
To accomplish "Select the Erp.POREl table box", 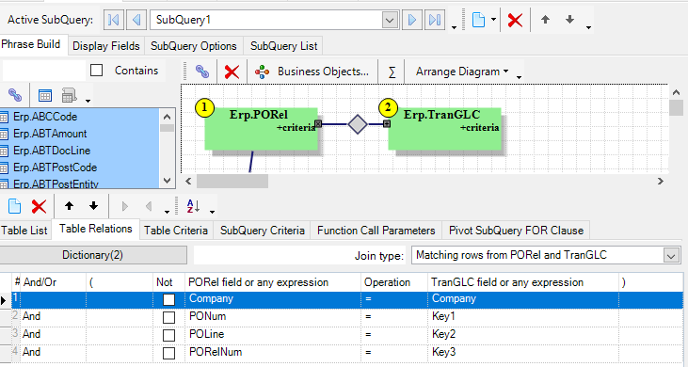I will 261,129.
